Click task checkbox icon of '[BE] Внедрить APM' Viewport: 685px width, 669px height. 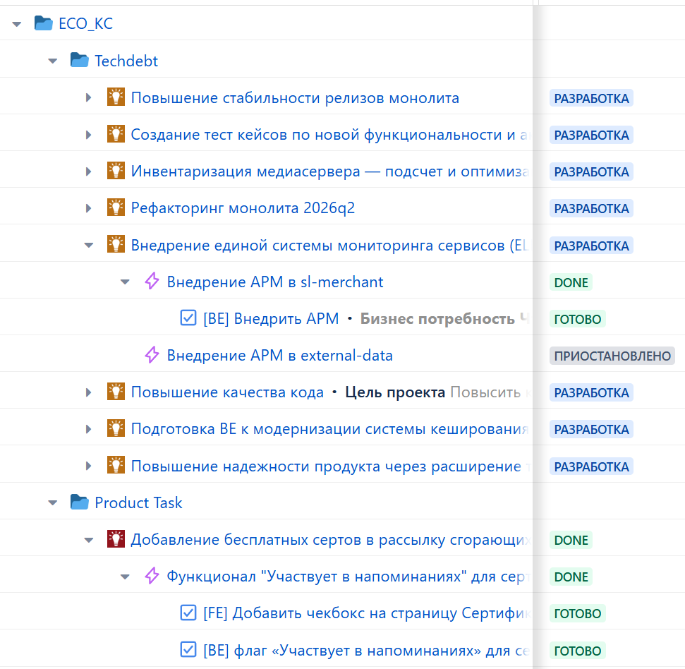pos(188,318)
